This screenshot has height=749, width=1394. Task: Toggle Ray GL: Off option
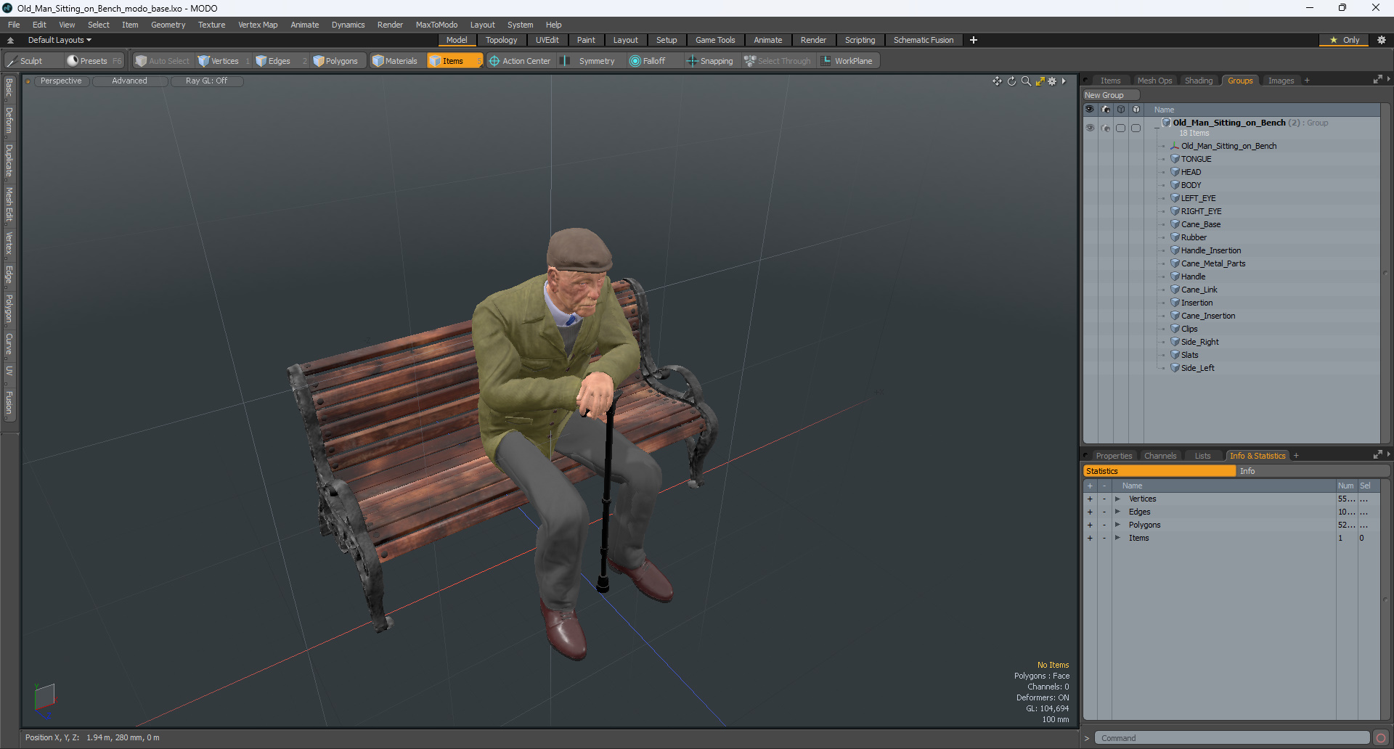206,81
